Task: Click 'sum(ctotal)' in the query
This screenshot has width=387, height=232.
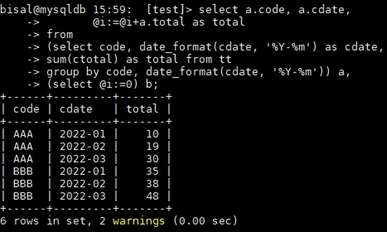Action: coord(83,59)
